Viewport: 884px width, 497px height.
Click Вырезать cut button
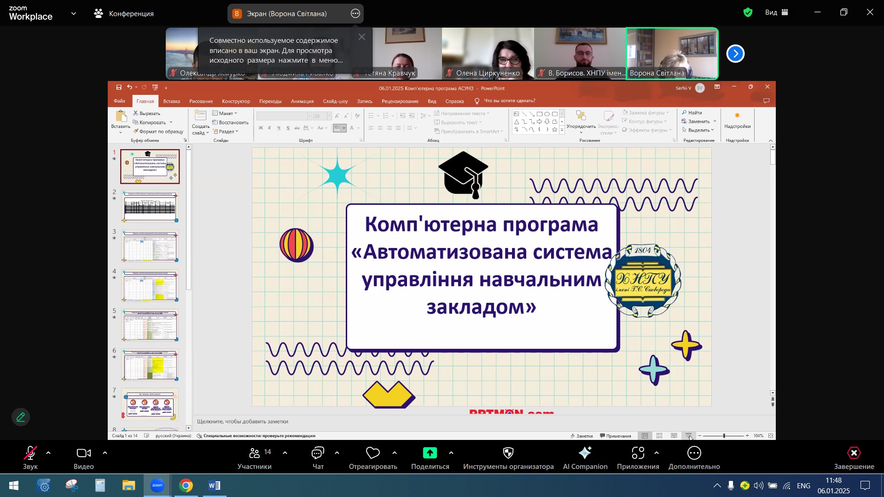click(x=147, y=113)
